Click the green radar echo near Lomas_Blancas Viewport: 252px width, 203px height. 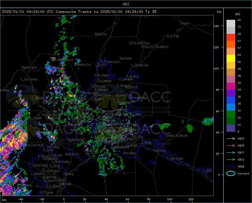[190, 128]
